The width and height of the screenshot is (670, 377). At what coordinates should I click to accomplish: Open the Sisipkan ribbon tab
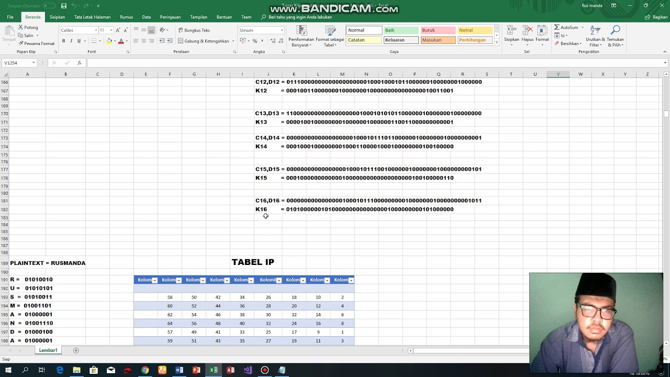tap(57, 17)
